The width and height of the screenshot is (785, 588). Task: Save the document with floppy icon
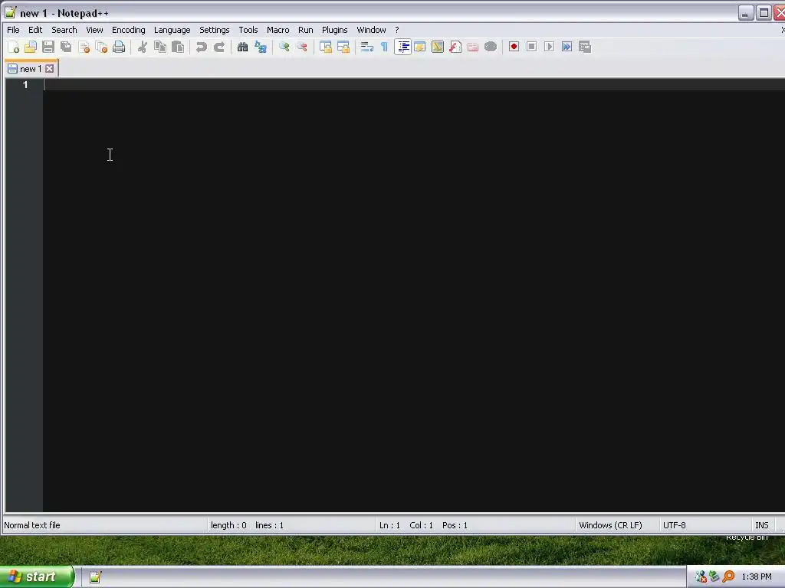pos(48,47)
